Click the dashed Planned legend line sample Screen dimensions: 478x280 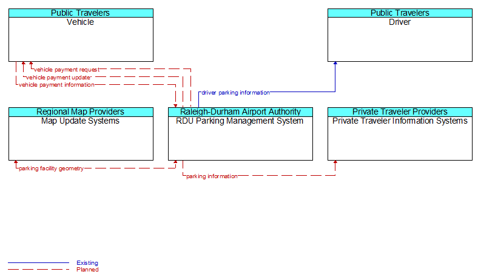tap(38, 270)
